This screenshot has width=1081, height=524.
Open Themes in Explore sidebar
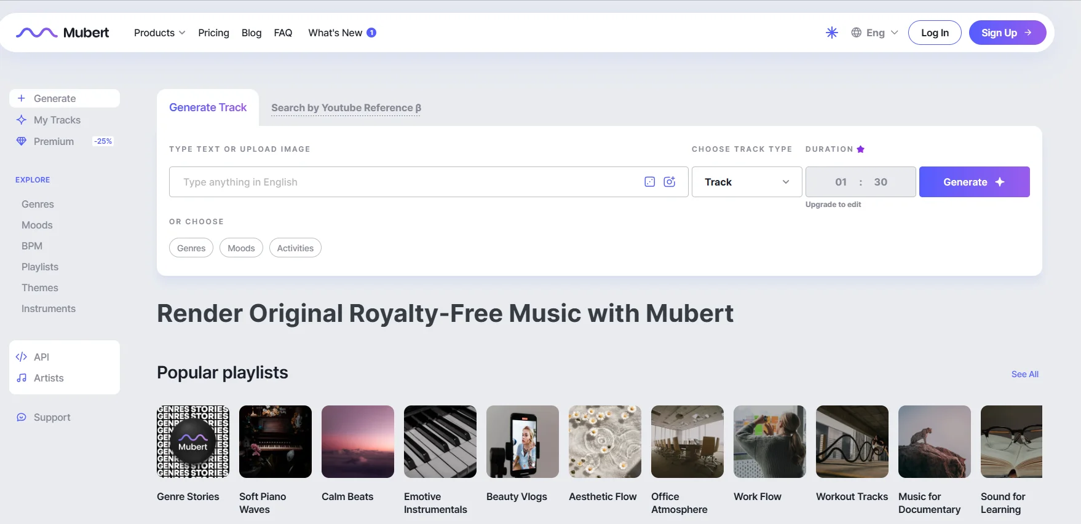(40, 287)
